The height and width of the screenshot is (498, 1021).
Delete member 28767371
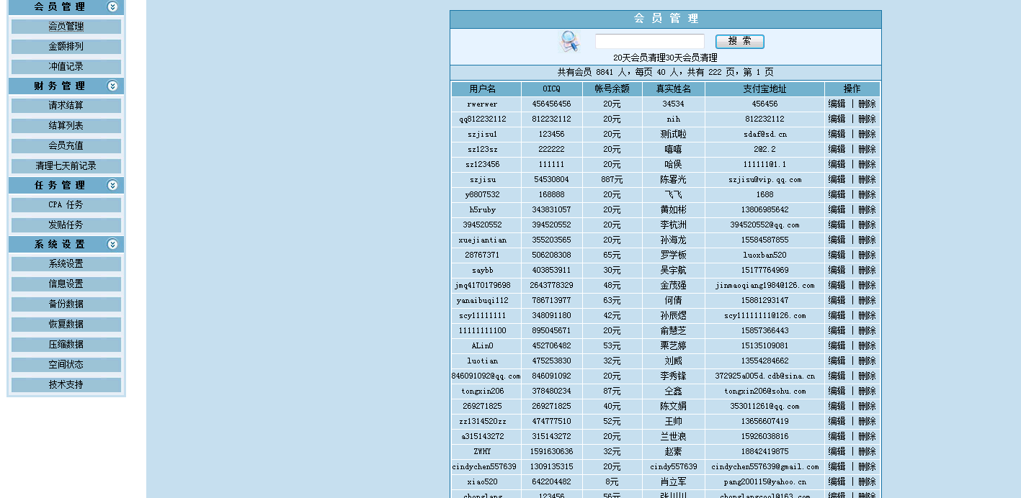867,255
